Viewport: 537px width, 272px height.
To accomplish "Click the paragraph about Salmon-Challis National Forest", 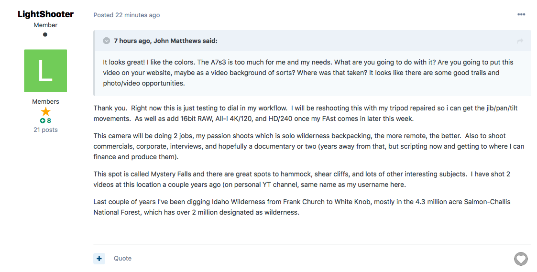I will tap(302, 207).
